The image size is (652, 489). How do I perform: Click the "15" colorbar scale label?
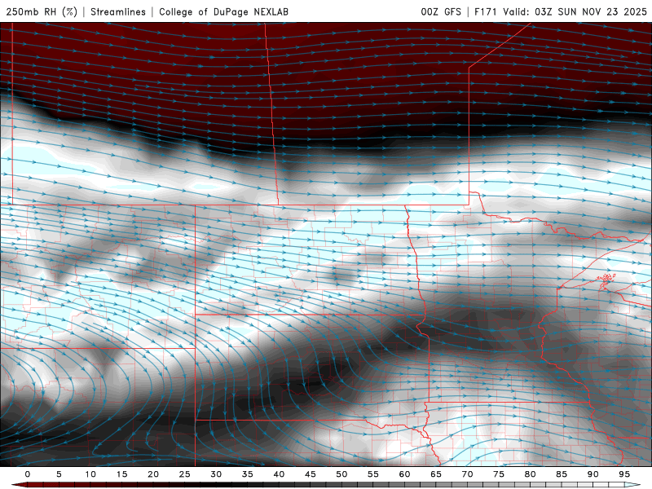point(121,474)
